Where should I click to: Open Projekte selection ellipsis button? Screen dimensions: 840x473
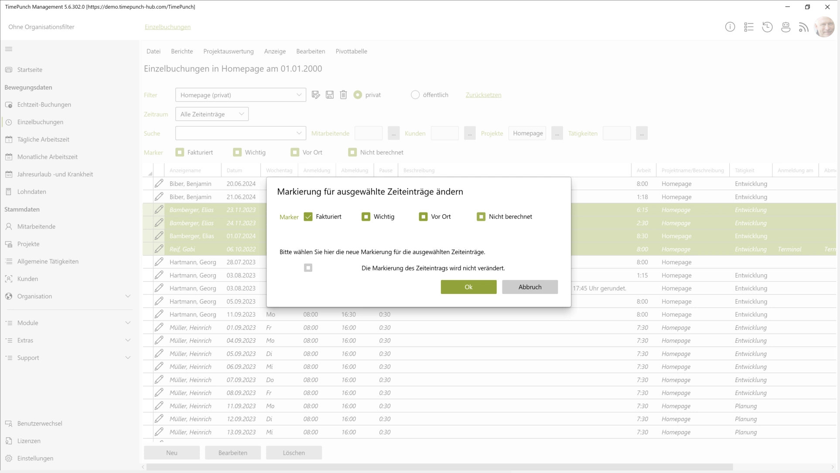557,133
